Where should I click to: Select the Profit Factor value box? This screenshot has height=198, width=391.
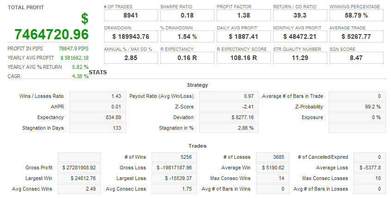click(x=243, y=16)
